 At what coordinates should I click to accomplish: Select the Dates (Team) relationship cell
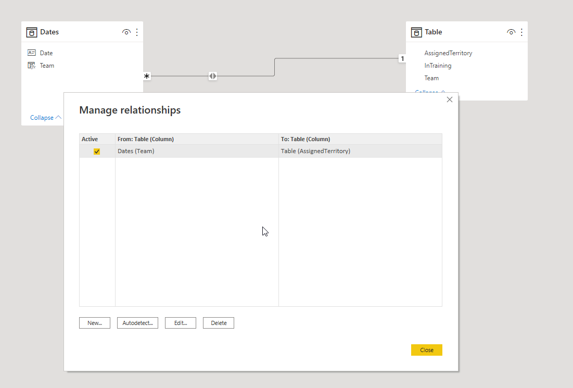pos(197,151)
